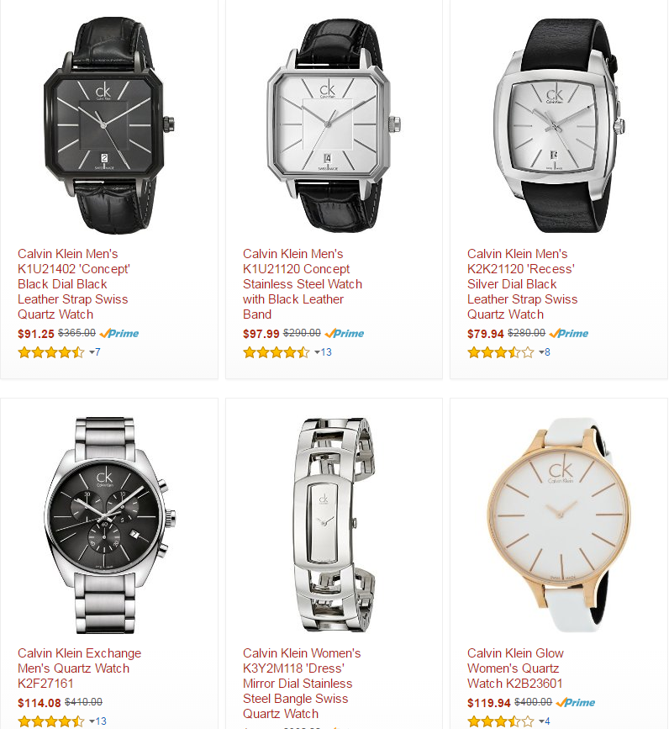Screen dimensions: 669x729
Task: Click the Prime badge next to $119.94
Action: pos(575,702)
